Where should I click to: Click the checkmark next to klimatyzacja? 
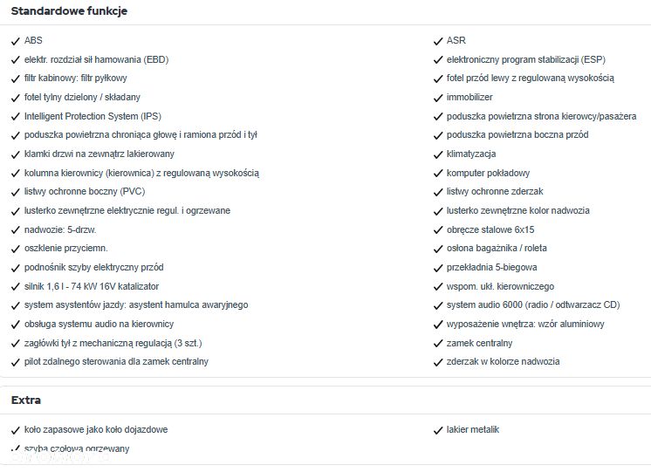point(439,154)
